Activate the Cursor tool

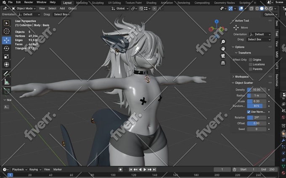coord(7,31)
